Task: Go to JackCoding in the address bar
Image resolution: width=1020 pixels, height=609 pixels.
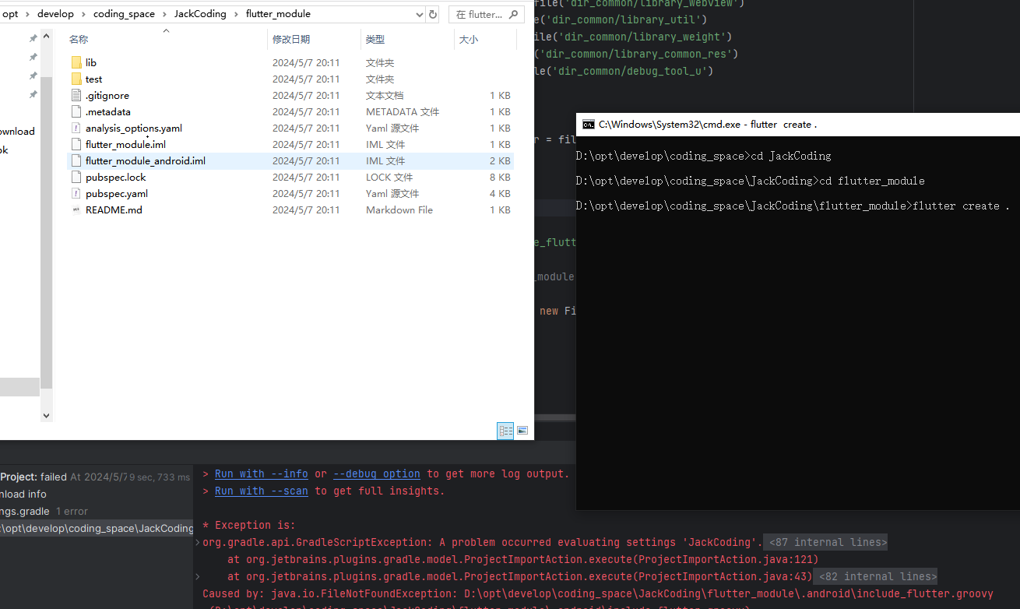Action: click(200, 14)
